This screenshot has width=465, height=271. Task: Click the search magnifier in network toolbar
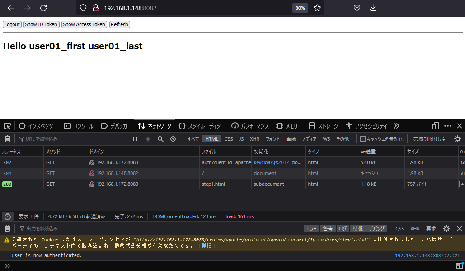click(x=160, y=139)
